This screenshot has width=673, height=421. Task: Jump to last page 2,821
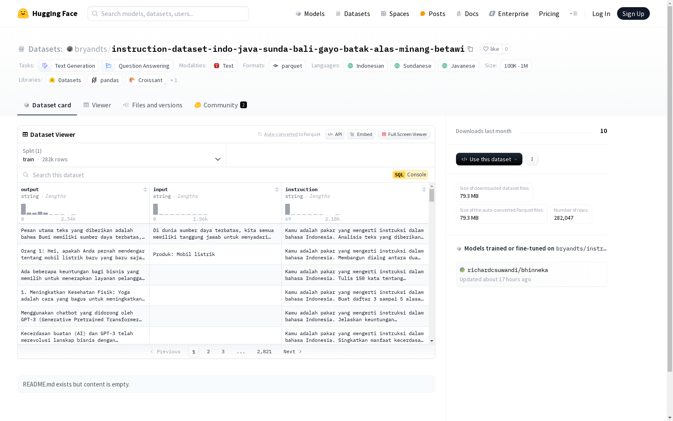pos(264,352)
